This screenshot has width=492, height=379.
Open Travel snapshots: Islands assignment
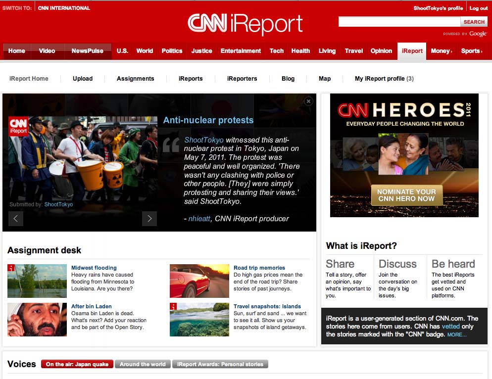(x=267, y=306)
